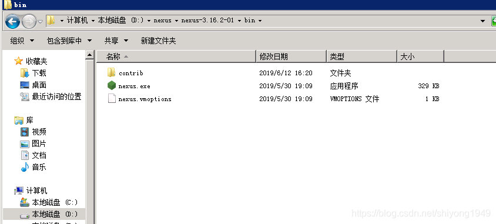Open the 共享 menu
The height and width of the screenshot is (224, 496).
(116, 41)
